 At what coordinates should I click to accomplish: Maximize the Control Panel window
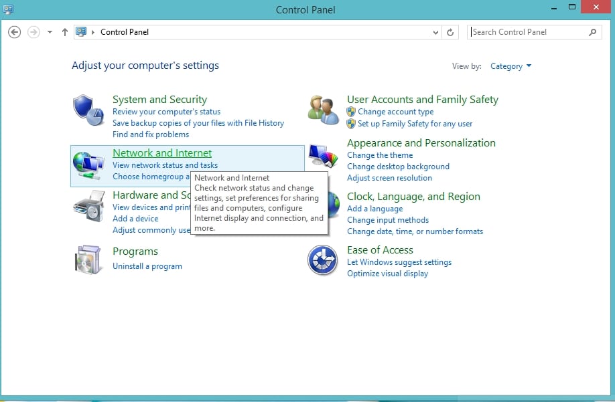(x=572, y=7)
